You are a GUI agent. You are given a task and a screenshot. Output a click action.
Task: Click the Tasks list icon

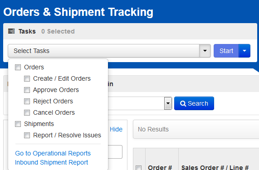pyautogui.click(x=11, y=31)
